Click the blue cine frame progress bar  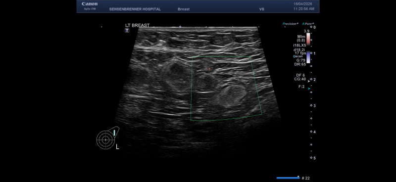[288, 178]
